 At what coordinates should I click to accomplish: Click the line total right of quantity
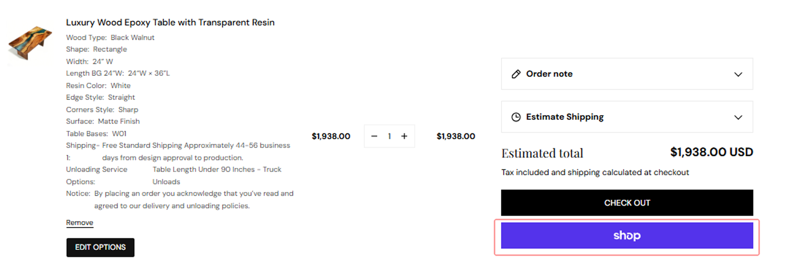[x=456, y=136]
